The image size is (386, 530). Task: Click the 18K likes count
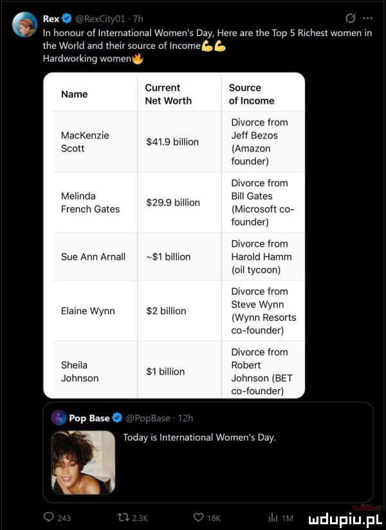pyautogui.click(x=213, y=516)
